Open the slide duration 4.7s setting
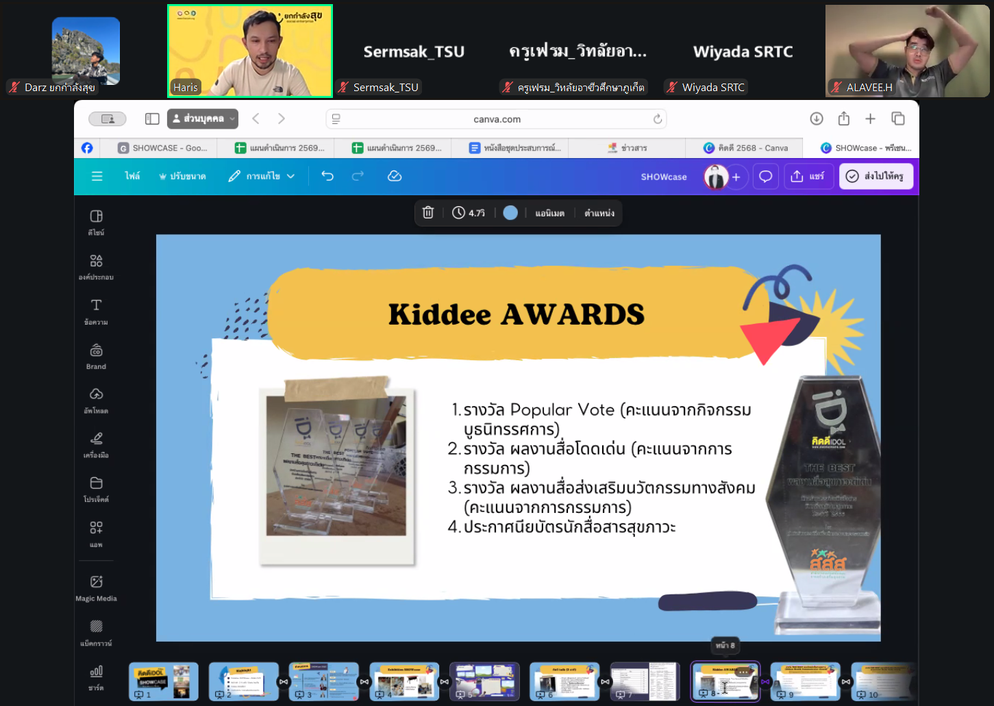Image resolution: width=994 pixels, height=706 pixels. [469, 213]
